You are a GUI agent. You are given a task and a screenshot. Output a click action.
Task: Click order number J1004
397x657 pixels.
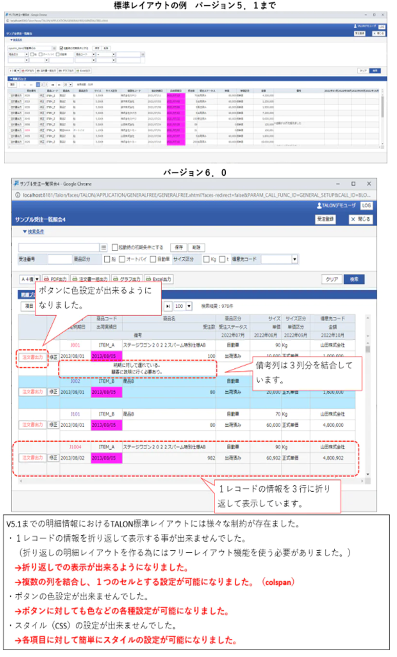(75, 447)
